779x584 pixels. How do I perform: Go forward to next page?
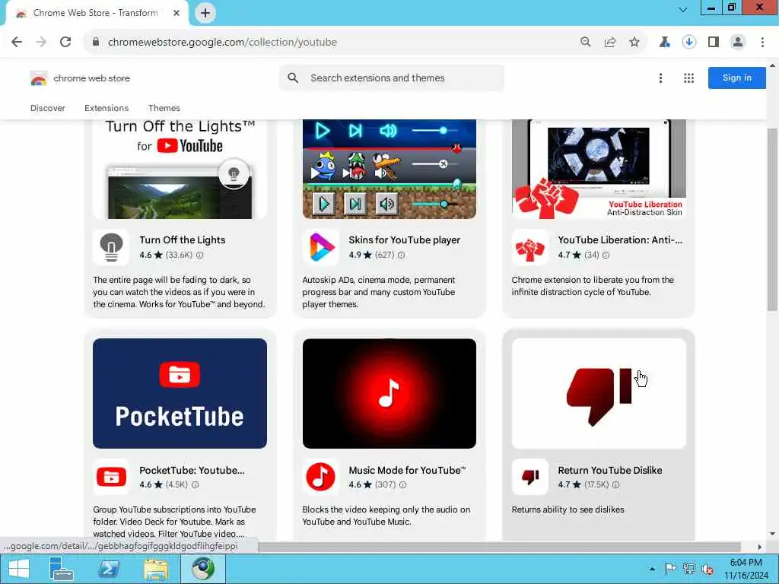(41, 43)
